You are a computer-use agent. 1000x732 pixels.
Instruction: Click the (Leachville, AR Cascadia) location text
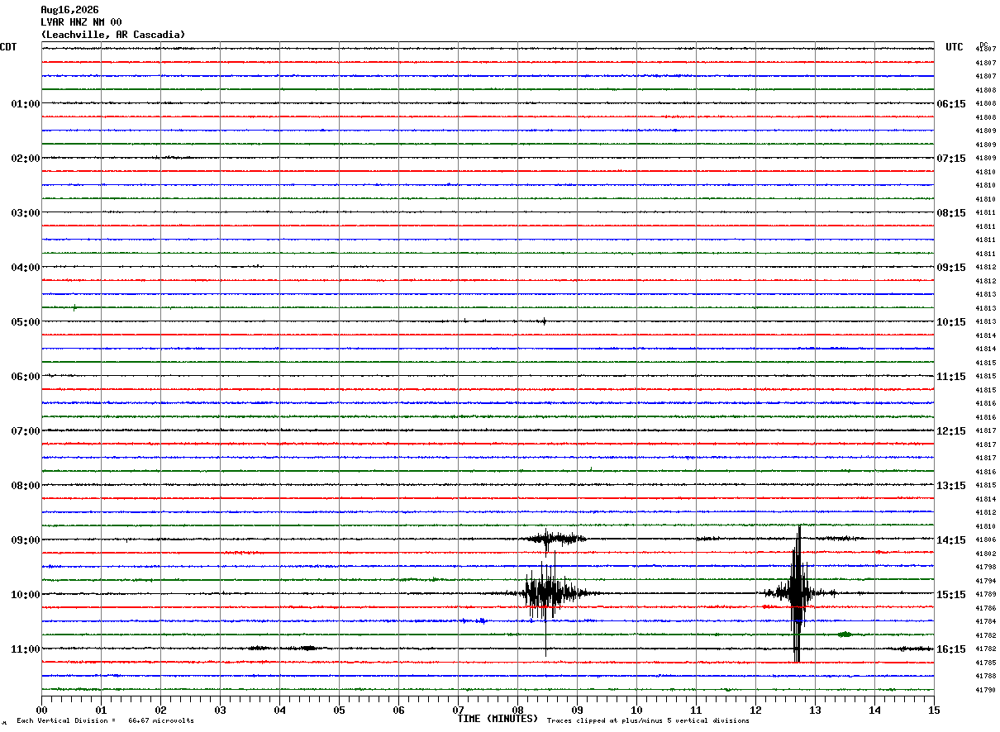coord(113,35)
